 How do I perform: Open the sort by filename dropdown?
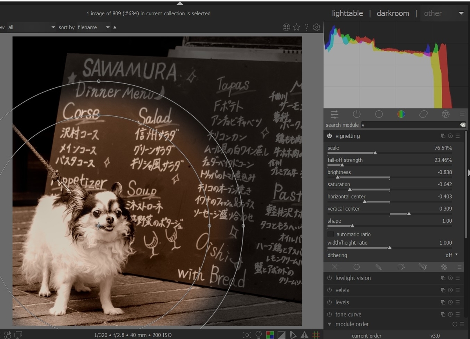pos(94,27)
